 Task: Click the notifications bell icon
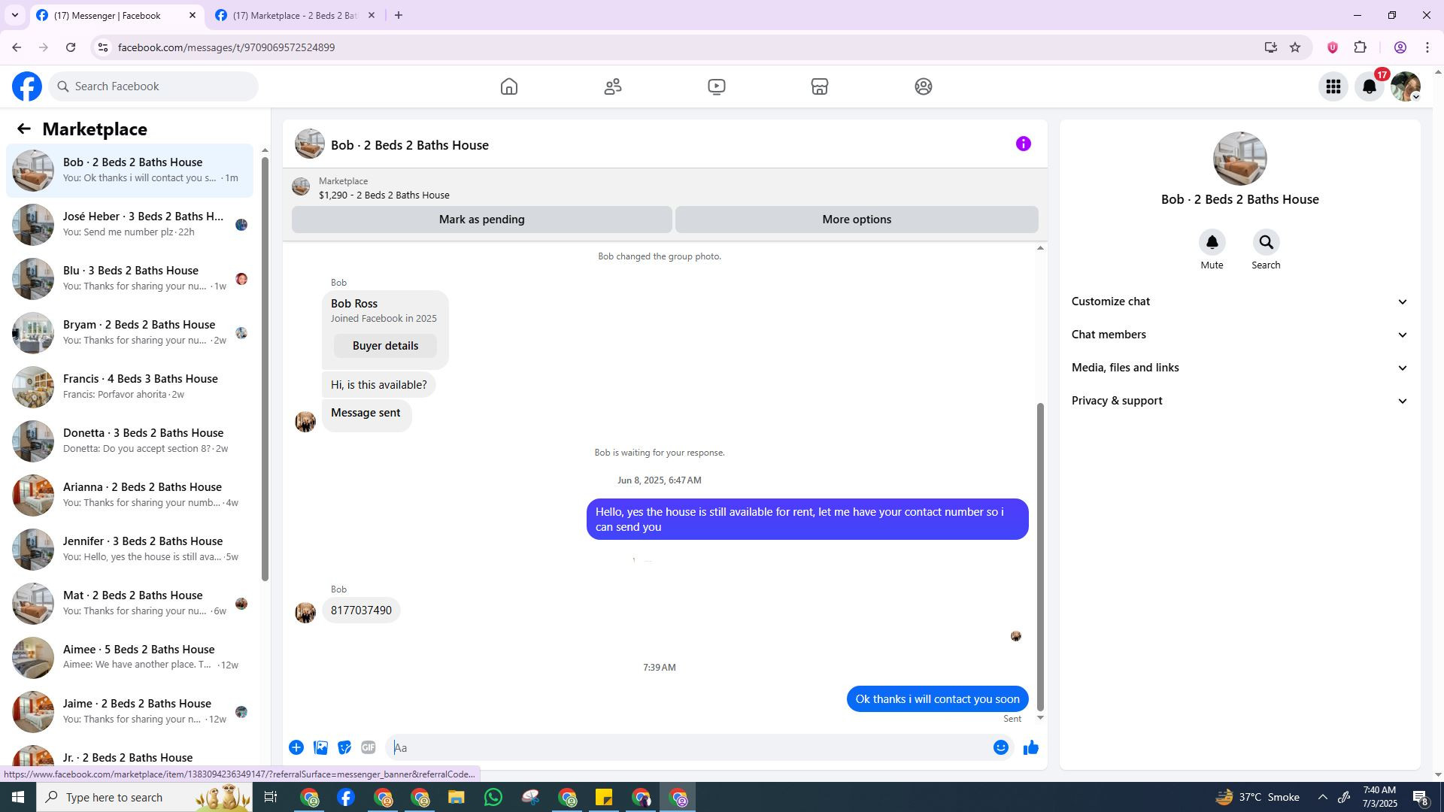tap(1370, 86)
